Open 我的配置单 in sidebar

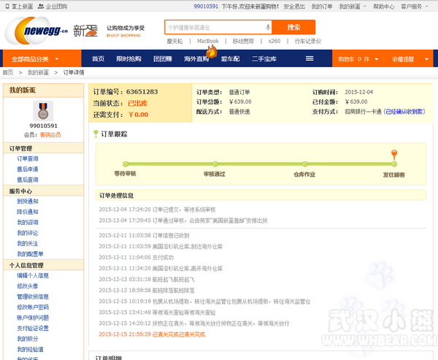click(30, 254)
